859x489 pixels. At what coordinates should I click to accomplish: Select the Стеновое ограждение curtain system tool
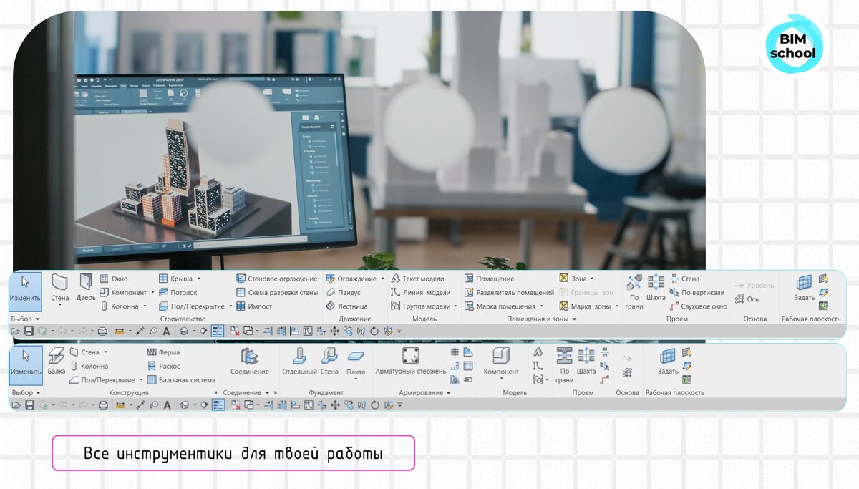tap(276, 279)
